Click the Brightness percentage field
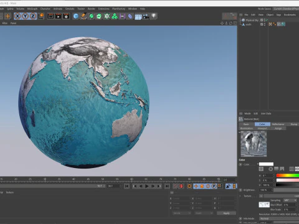The image size is (299, 224). [x=266, y=190]
